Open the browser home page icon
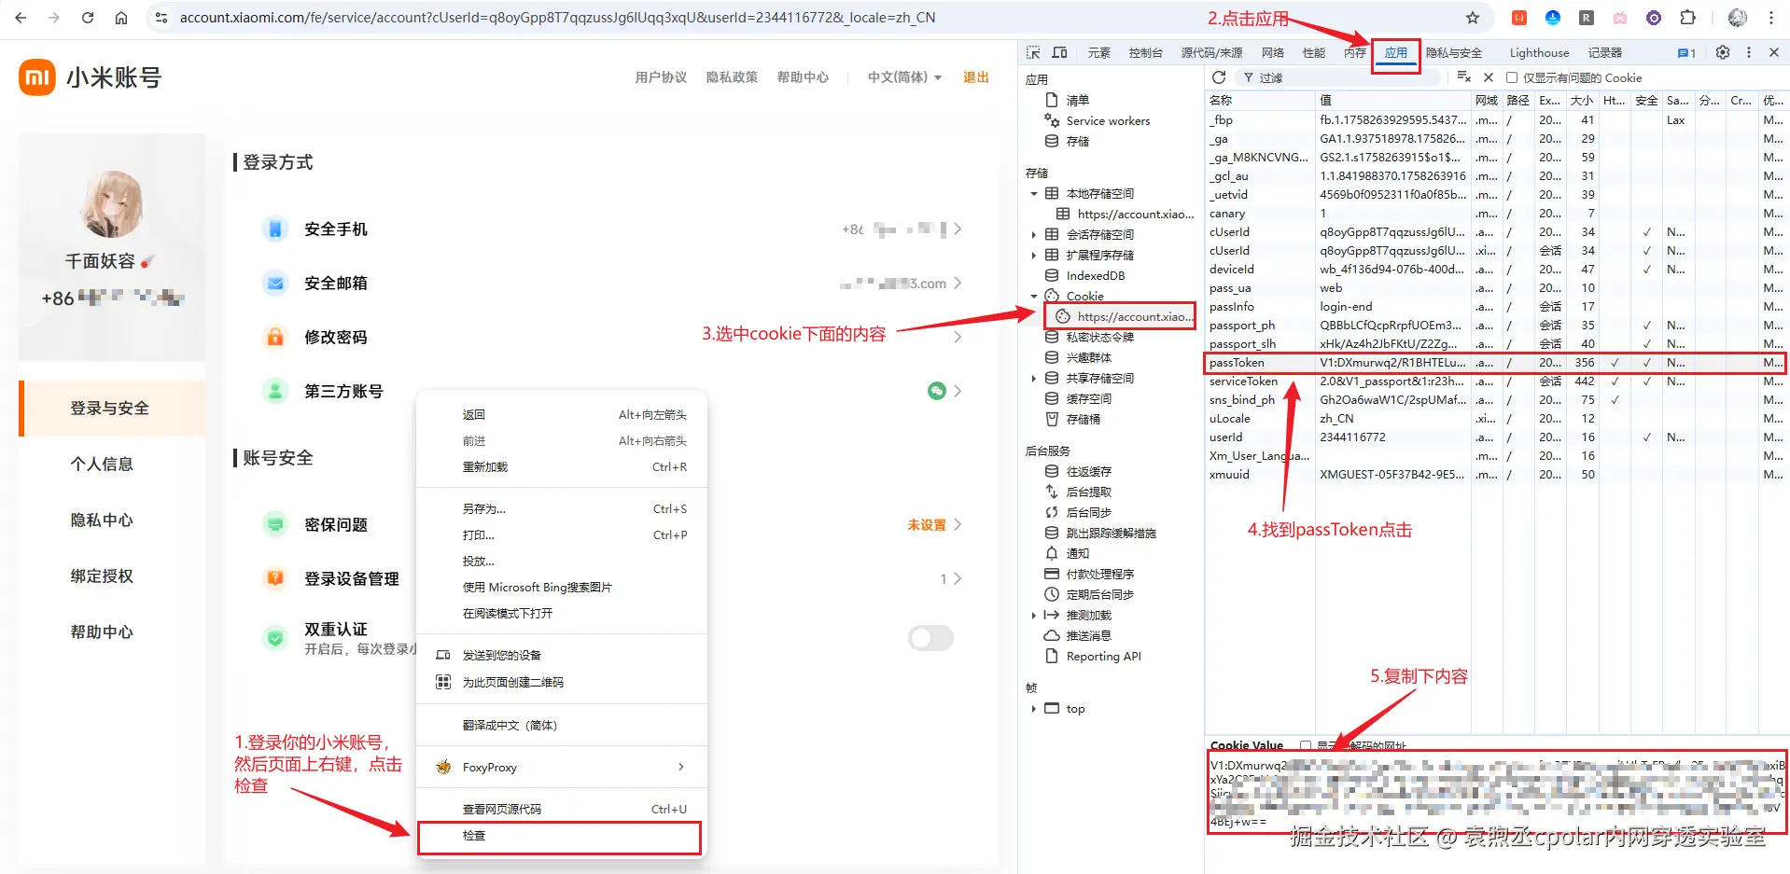 [121, 18]
